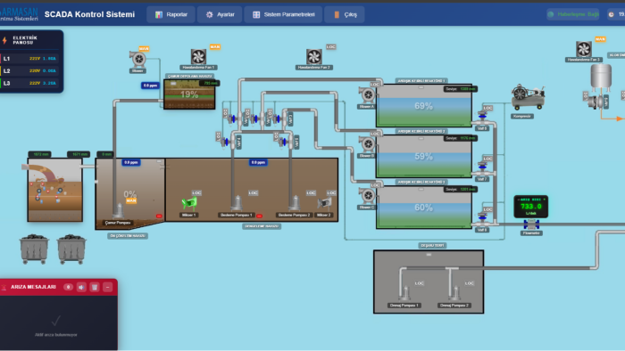Mute alarm sound in Arıza Mesajları
This screenshot has width=625, height=351.
click(81, 287)
